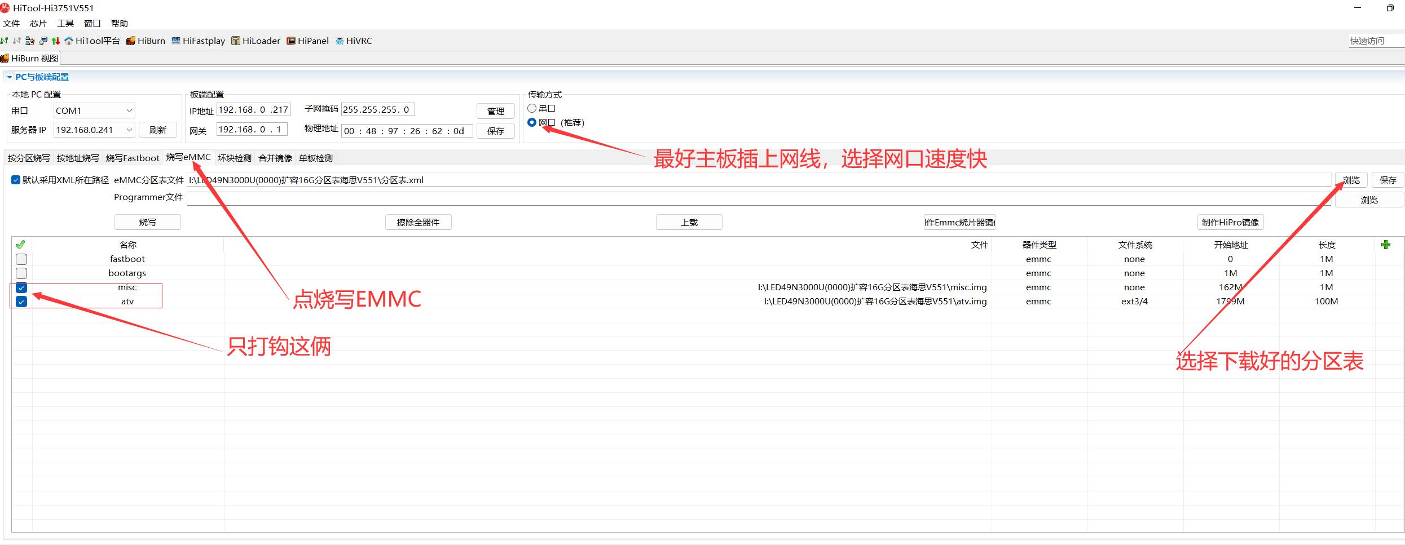Click the IP地址 input field

[253, 109]
